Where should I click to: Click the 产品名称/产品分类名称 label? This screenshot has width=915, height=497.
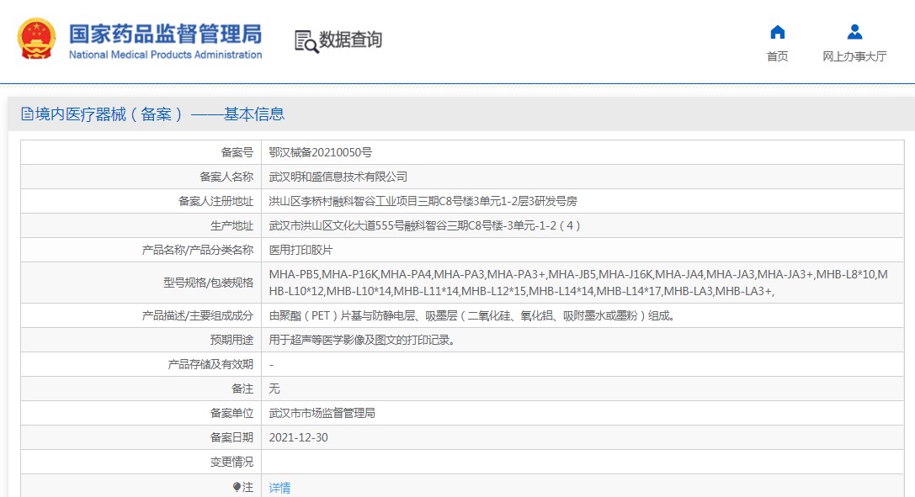[x=198, y=250]
